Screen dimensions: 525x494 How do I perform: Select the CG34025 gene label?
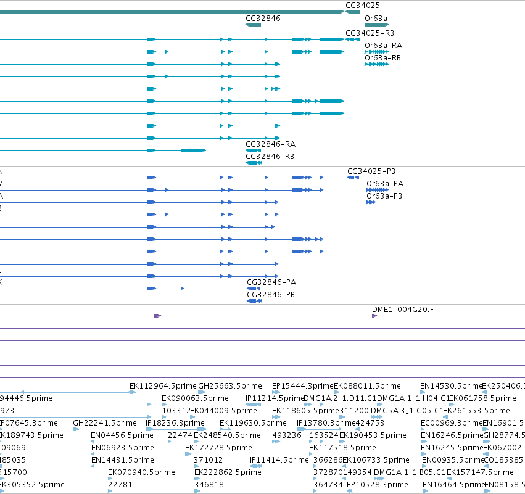click(363, 6)
